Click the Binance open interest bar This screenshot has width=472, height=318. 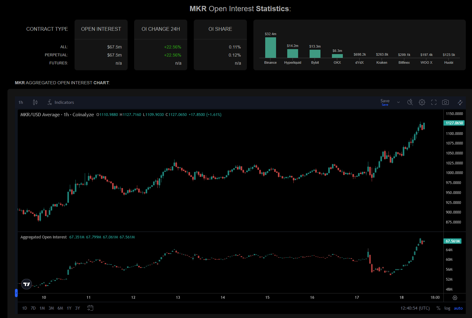[x=270, y=48]
